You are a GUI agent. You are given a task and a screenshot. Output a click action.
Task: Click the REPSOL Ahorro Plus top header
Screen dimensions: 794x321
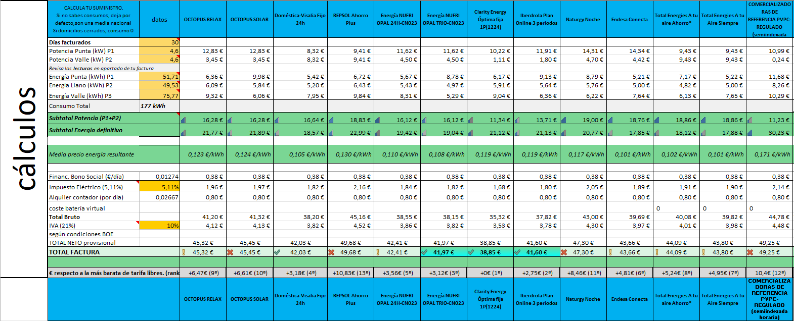350,19
